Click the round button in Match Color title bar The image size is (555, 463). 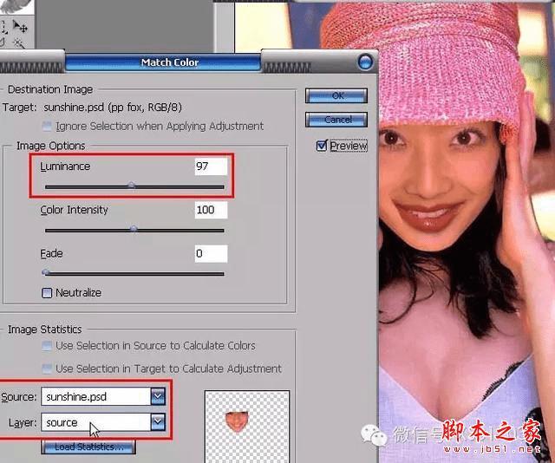[x=365, y=62]
